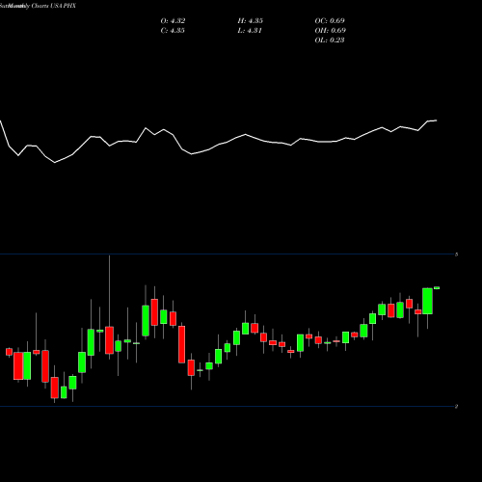Click the '2' lower price axis label
The image size is (482, 482).
coord(456,407)
